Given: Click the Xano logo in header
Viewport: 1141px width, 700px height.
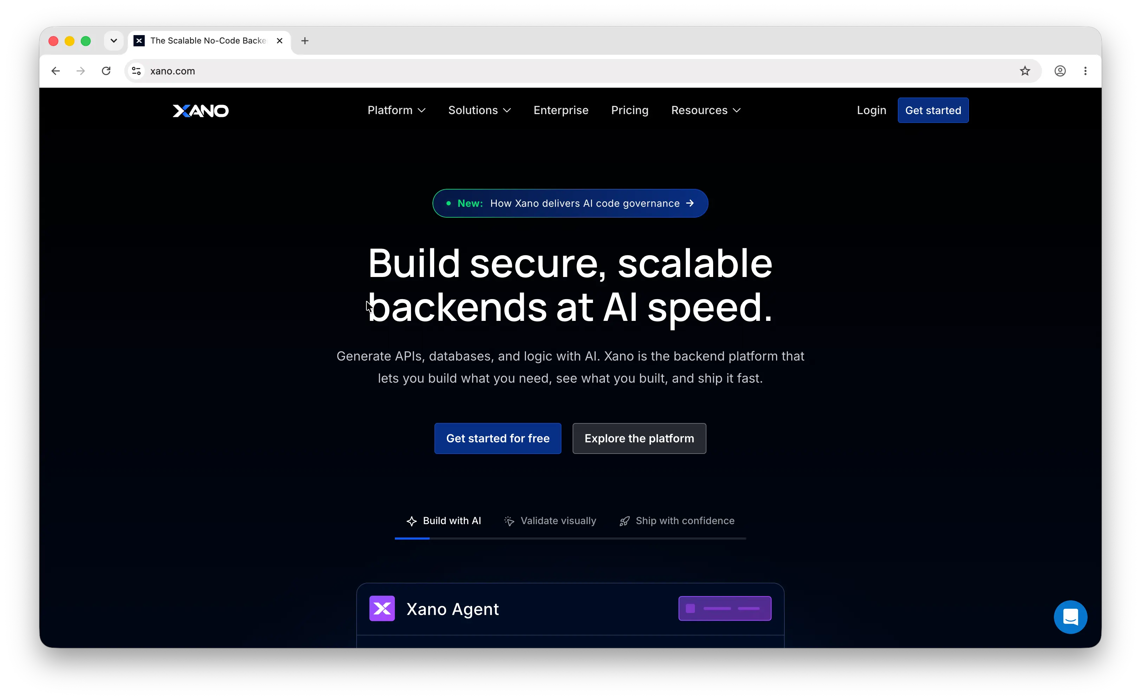Looking at the screenshot, I should [x=200, y=111].
